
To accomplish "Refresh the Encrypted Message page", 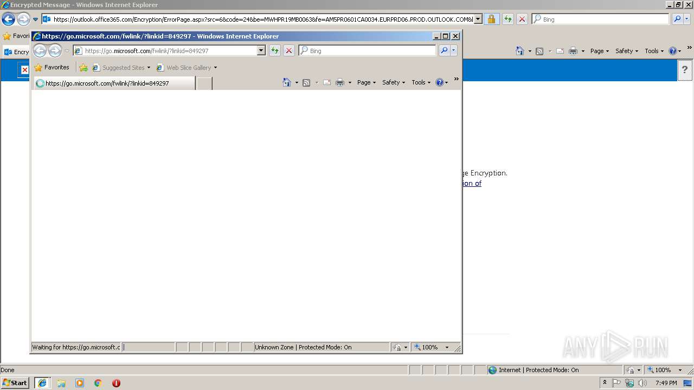I will pos(507,19).
